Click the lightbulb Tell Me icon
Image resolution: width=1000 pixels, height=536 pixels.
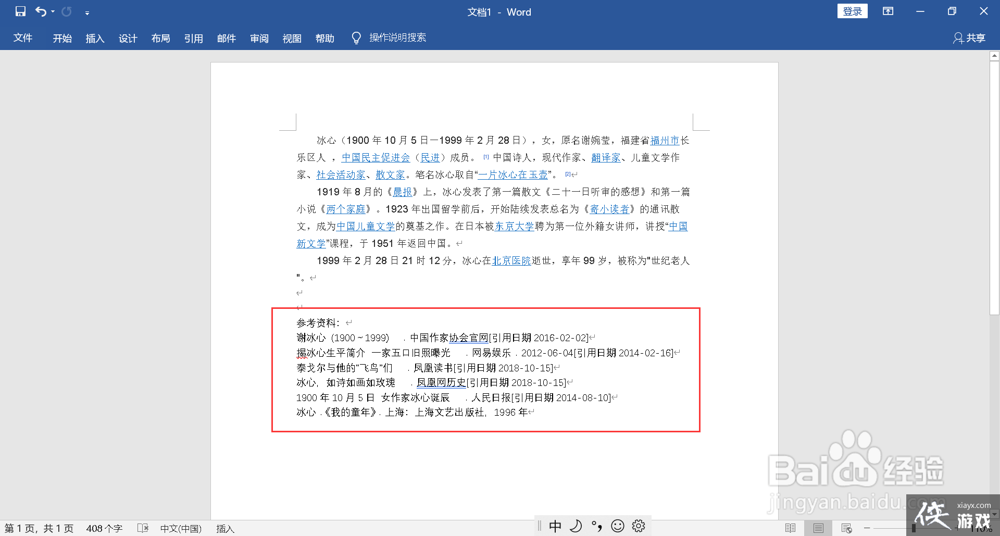point(356,38)
